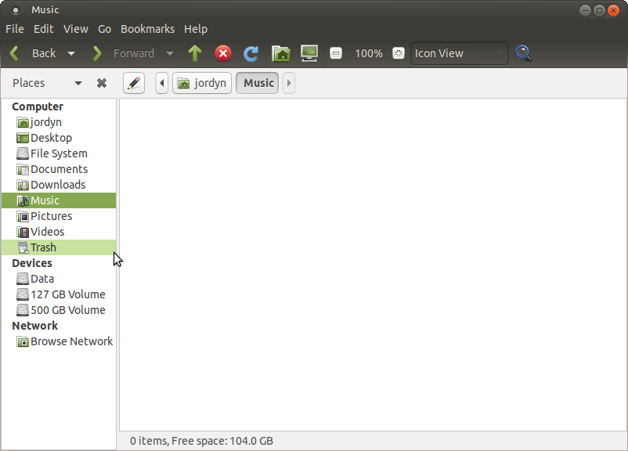Open the Edit menu

43,29
